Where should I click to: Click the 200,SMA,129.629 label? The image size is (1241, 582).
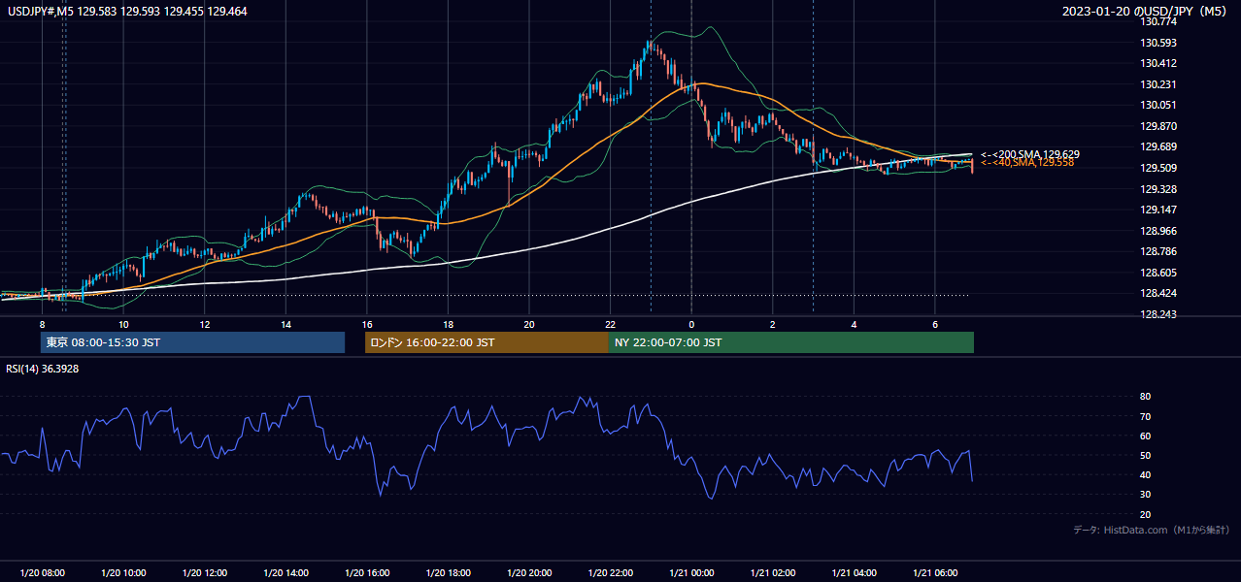point(1029,154)
